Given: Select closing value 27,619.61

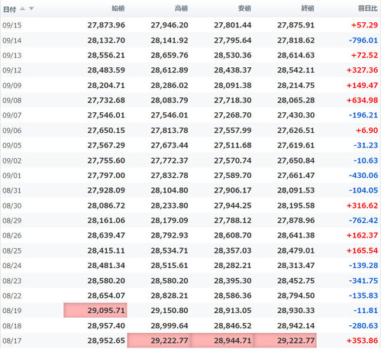Looking at the screenshot, I should coord(295,145).
